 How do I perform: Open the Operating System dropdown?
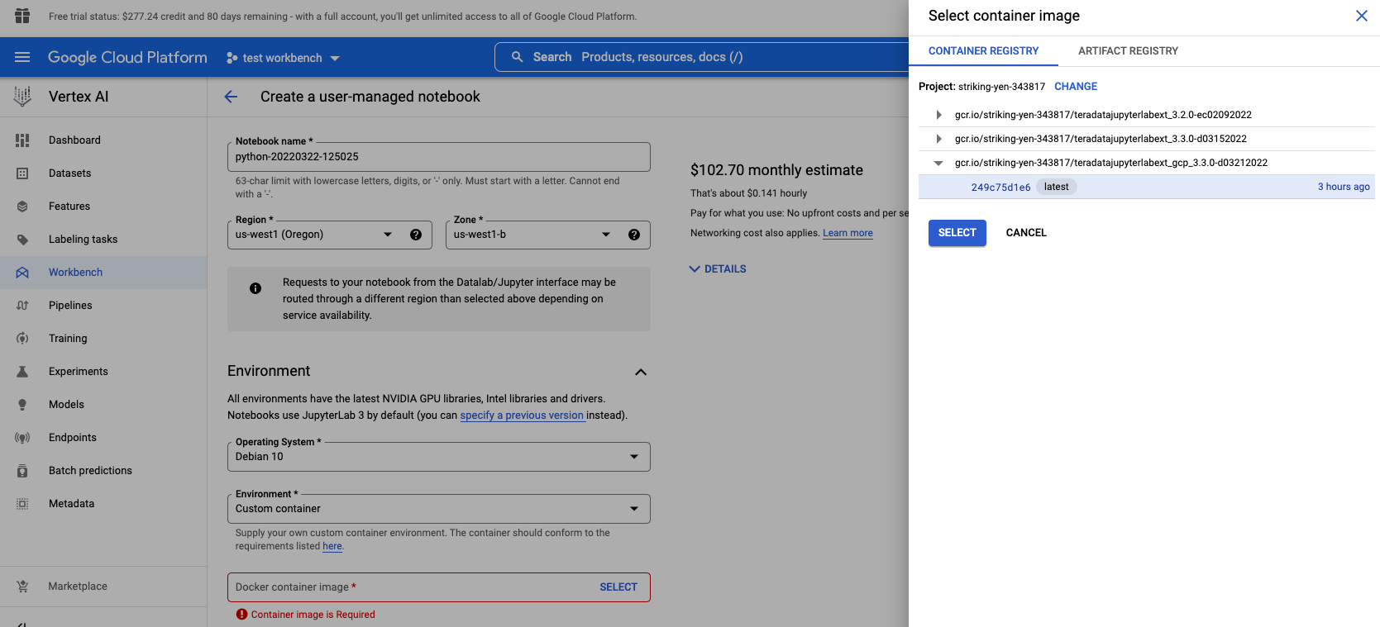[x=438, y=457]
